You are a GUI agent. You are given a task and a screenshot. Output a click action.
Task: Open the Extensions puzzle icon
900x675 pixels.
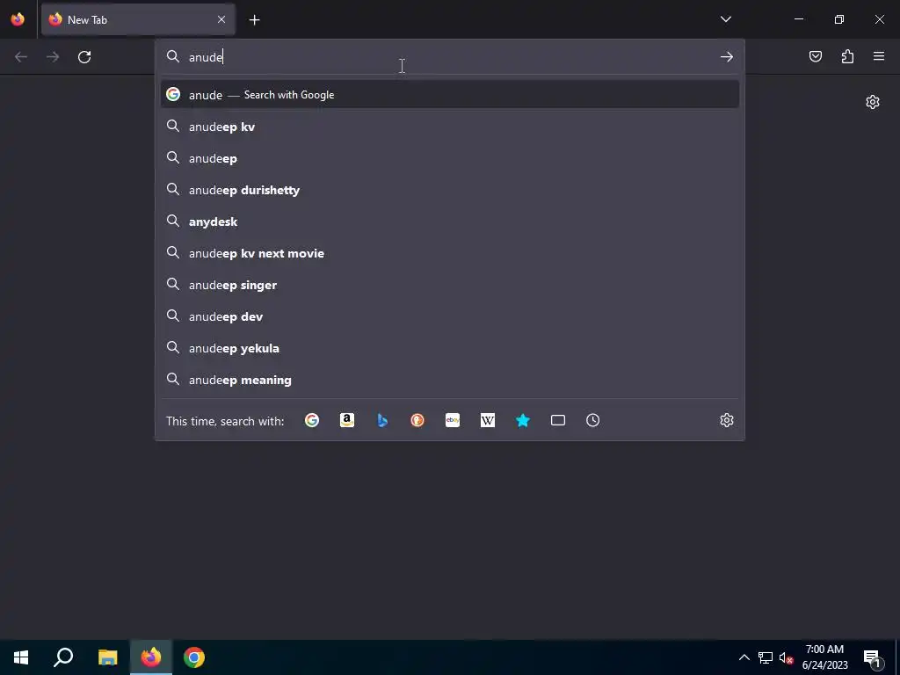coord(847,56)
